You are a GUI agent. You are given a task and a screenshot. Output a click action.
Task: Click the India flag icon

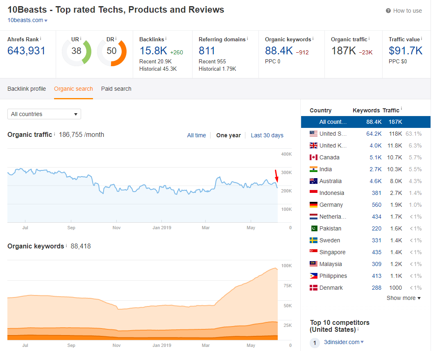click(313, 169)
